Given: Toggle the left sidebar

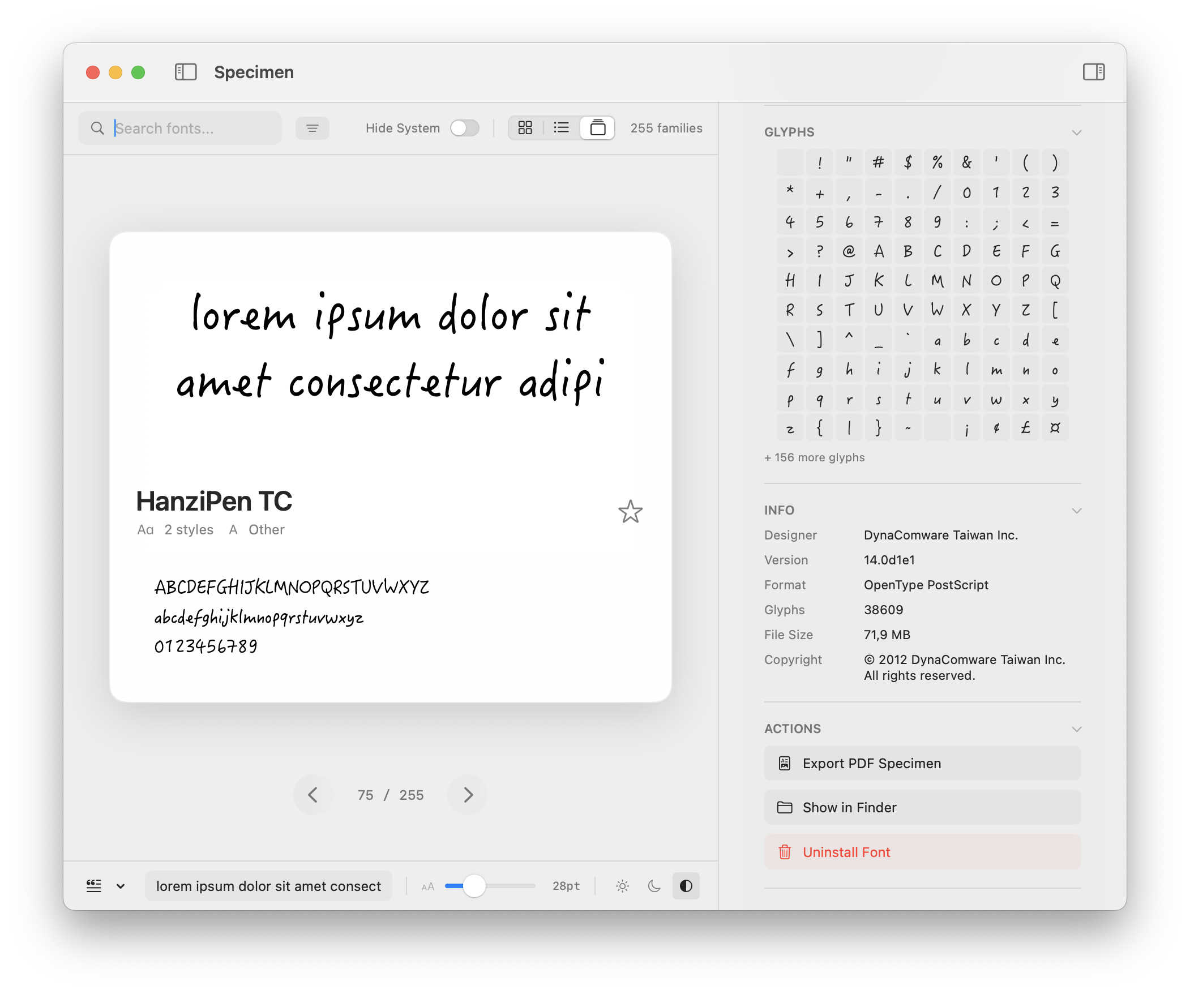Looking at the screenshot, I should [x=185, y=72].
